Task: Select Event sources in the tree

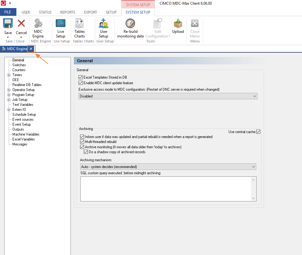Action: coord(23,119)
